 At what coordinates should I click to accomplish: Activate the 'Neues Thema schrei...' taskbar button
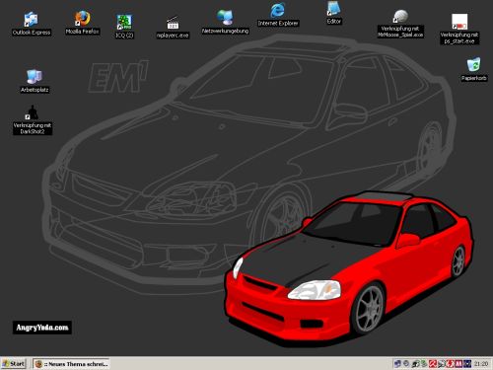71,364
